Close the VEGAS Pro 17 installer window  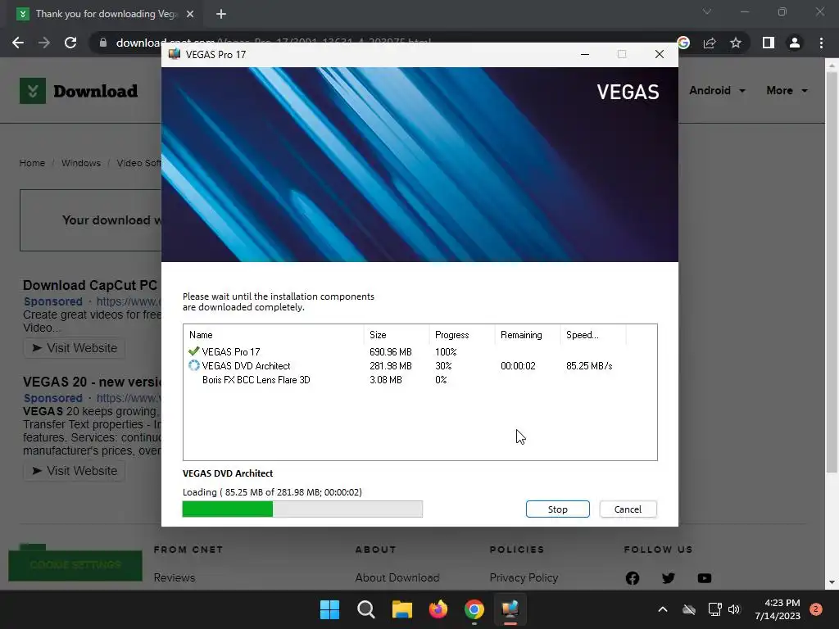[660, 54]
